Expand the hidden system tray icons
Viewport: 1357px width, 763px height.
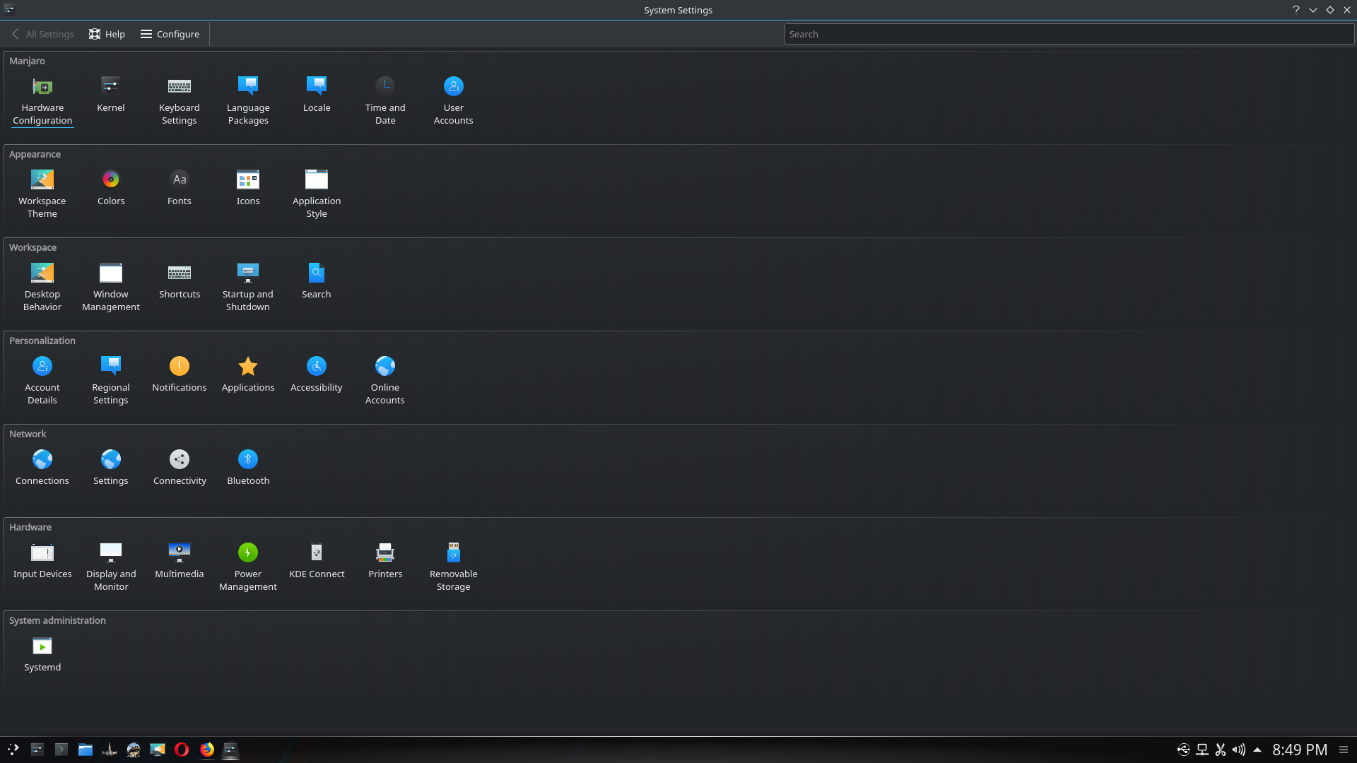(1257, 750)
